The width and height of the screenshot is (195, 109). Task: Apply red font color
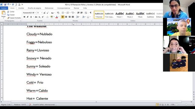57,17
